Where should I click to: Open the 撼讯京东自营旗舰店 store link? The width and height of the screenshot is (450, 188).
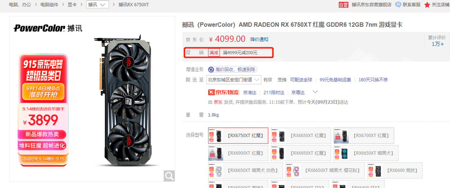coord(372,5)
